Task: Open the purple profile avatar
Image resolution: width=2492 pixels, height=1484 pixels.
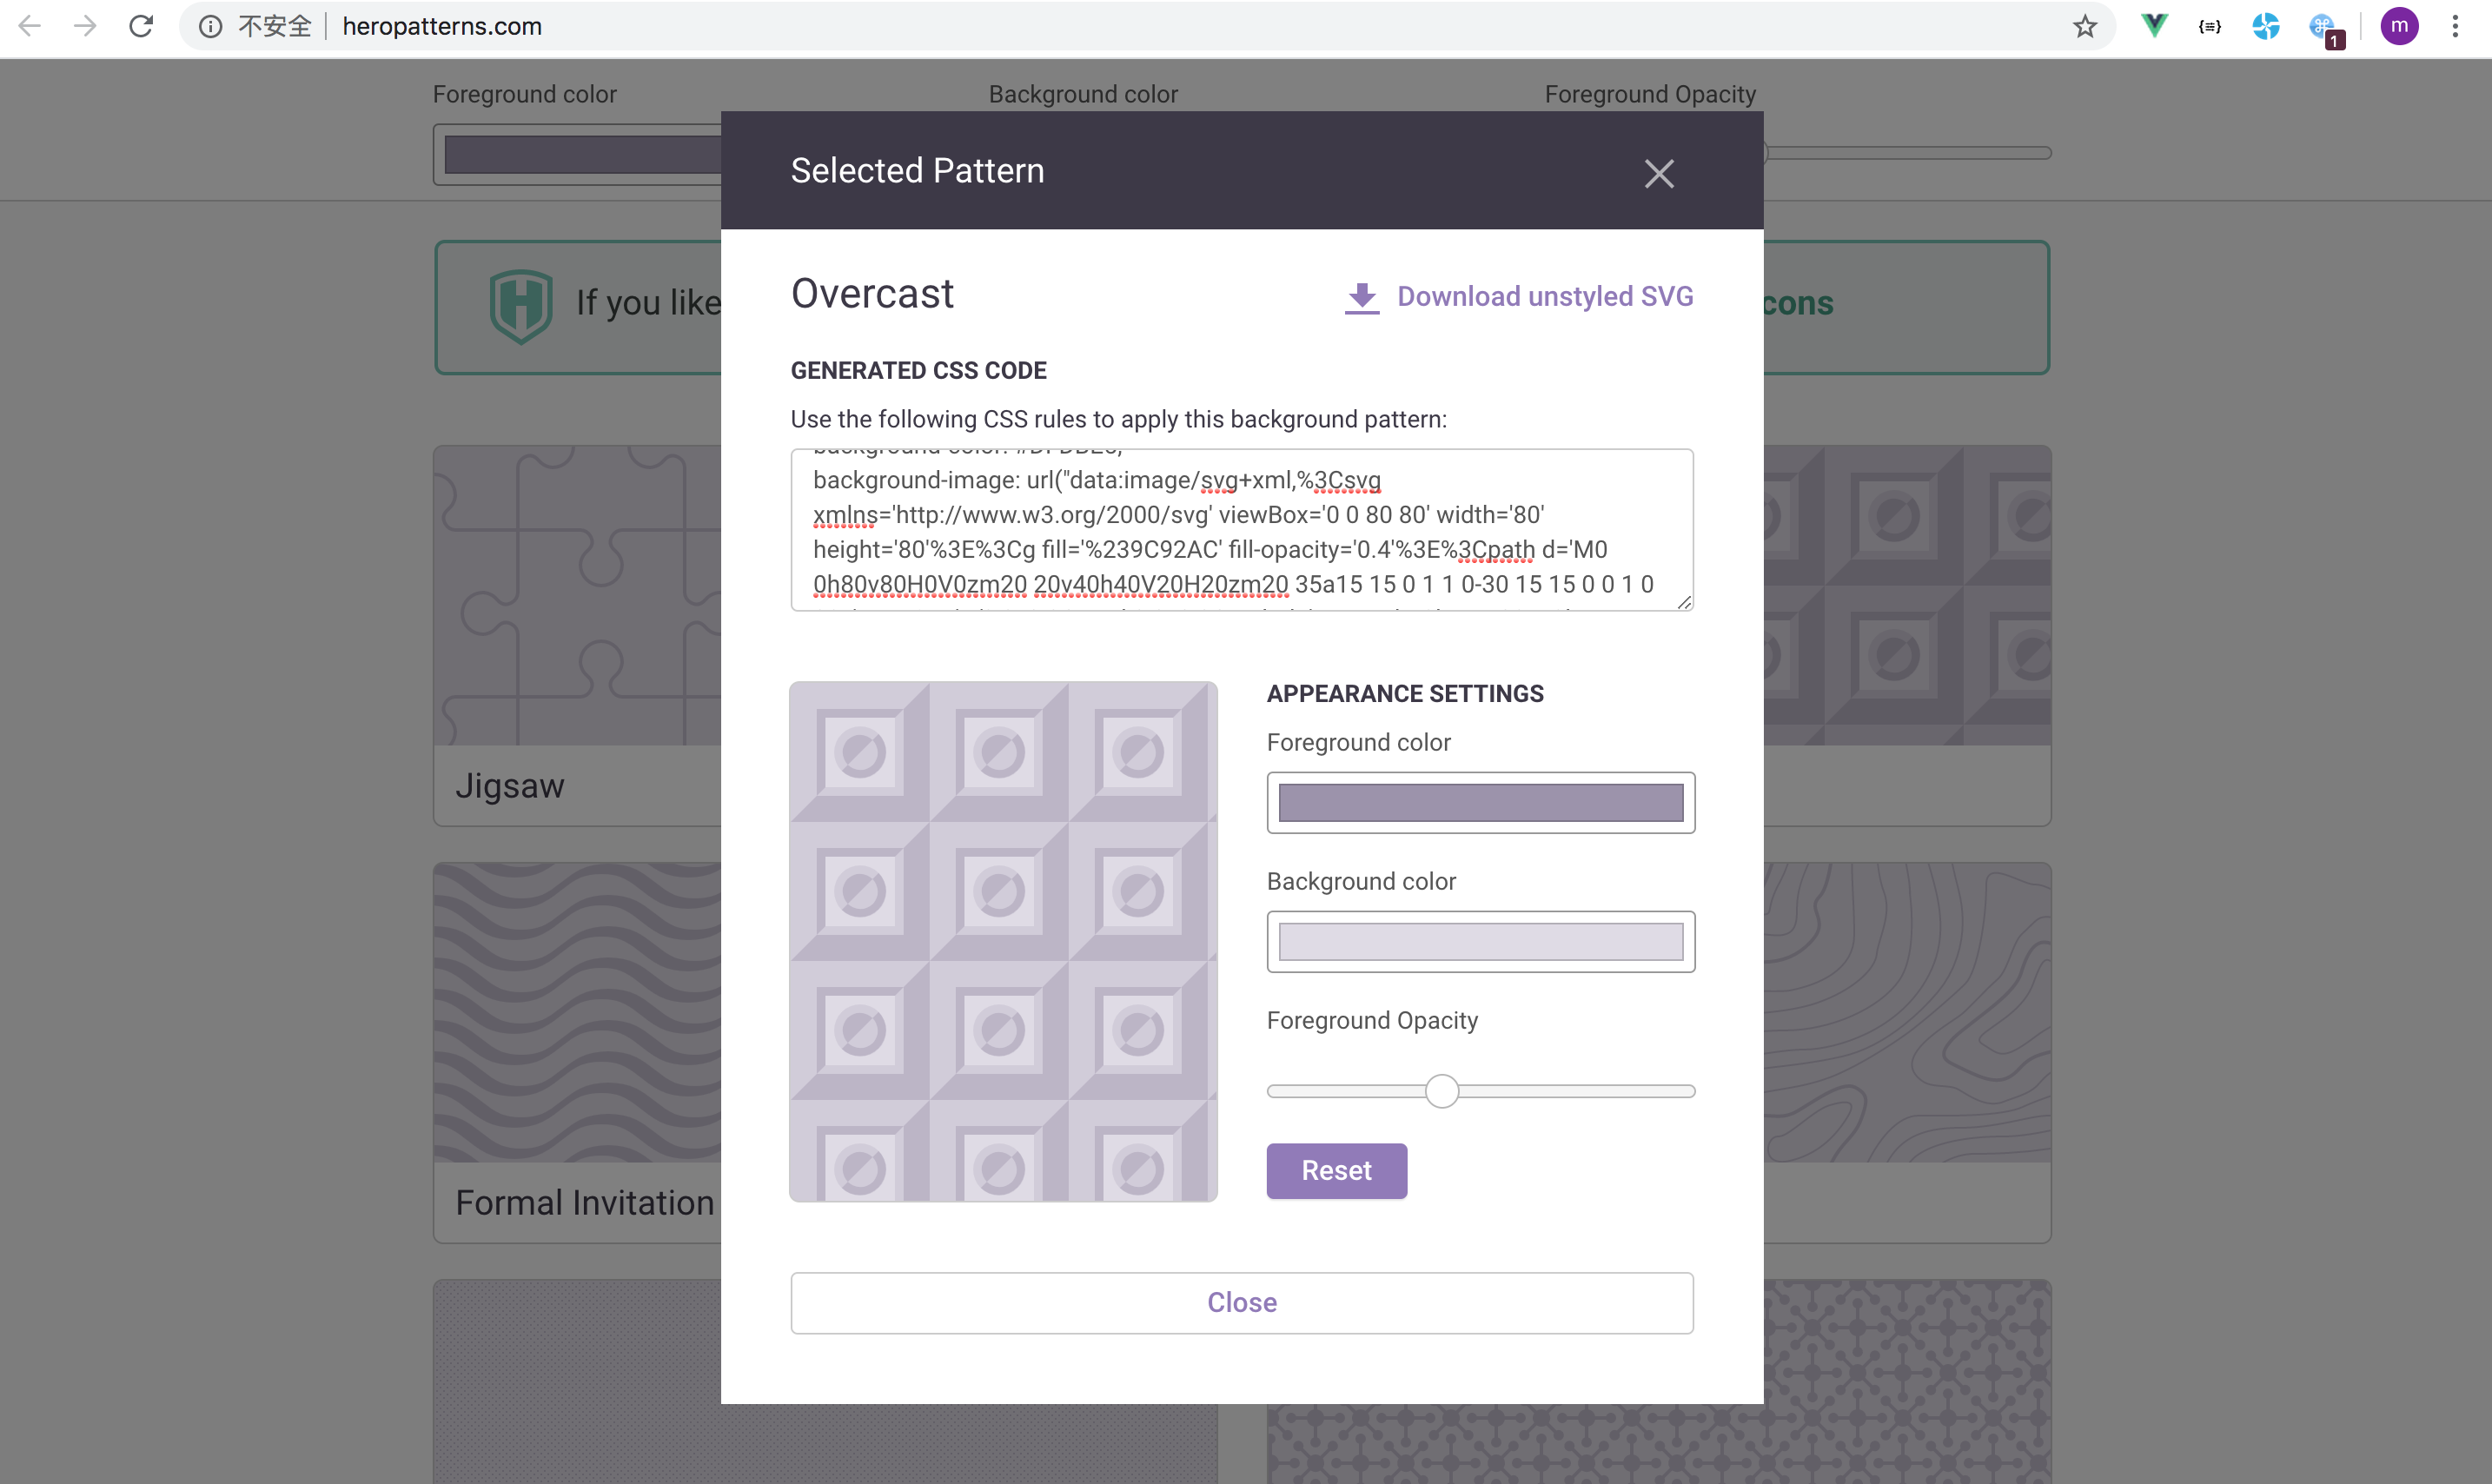Action: point(2399,26)
